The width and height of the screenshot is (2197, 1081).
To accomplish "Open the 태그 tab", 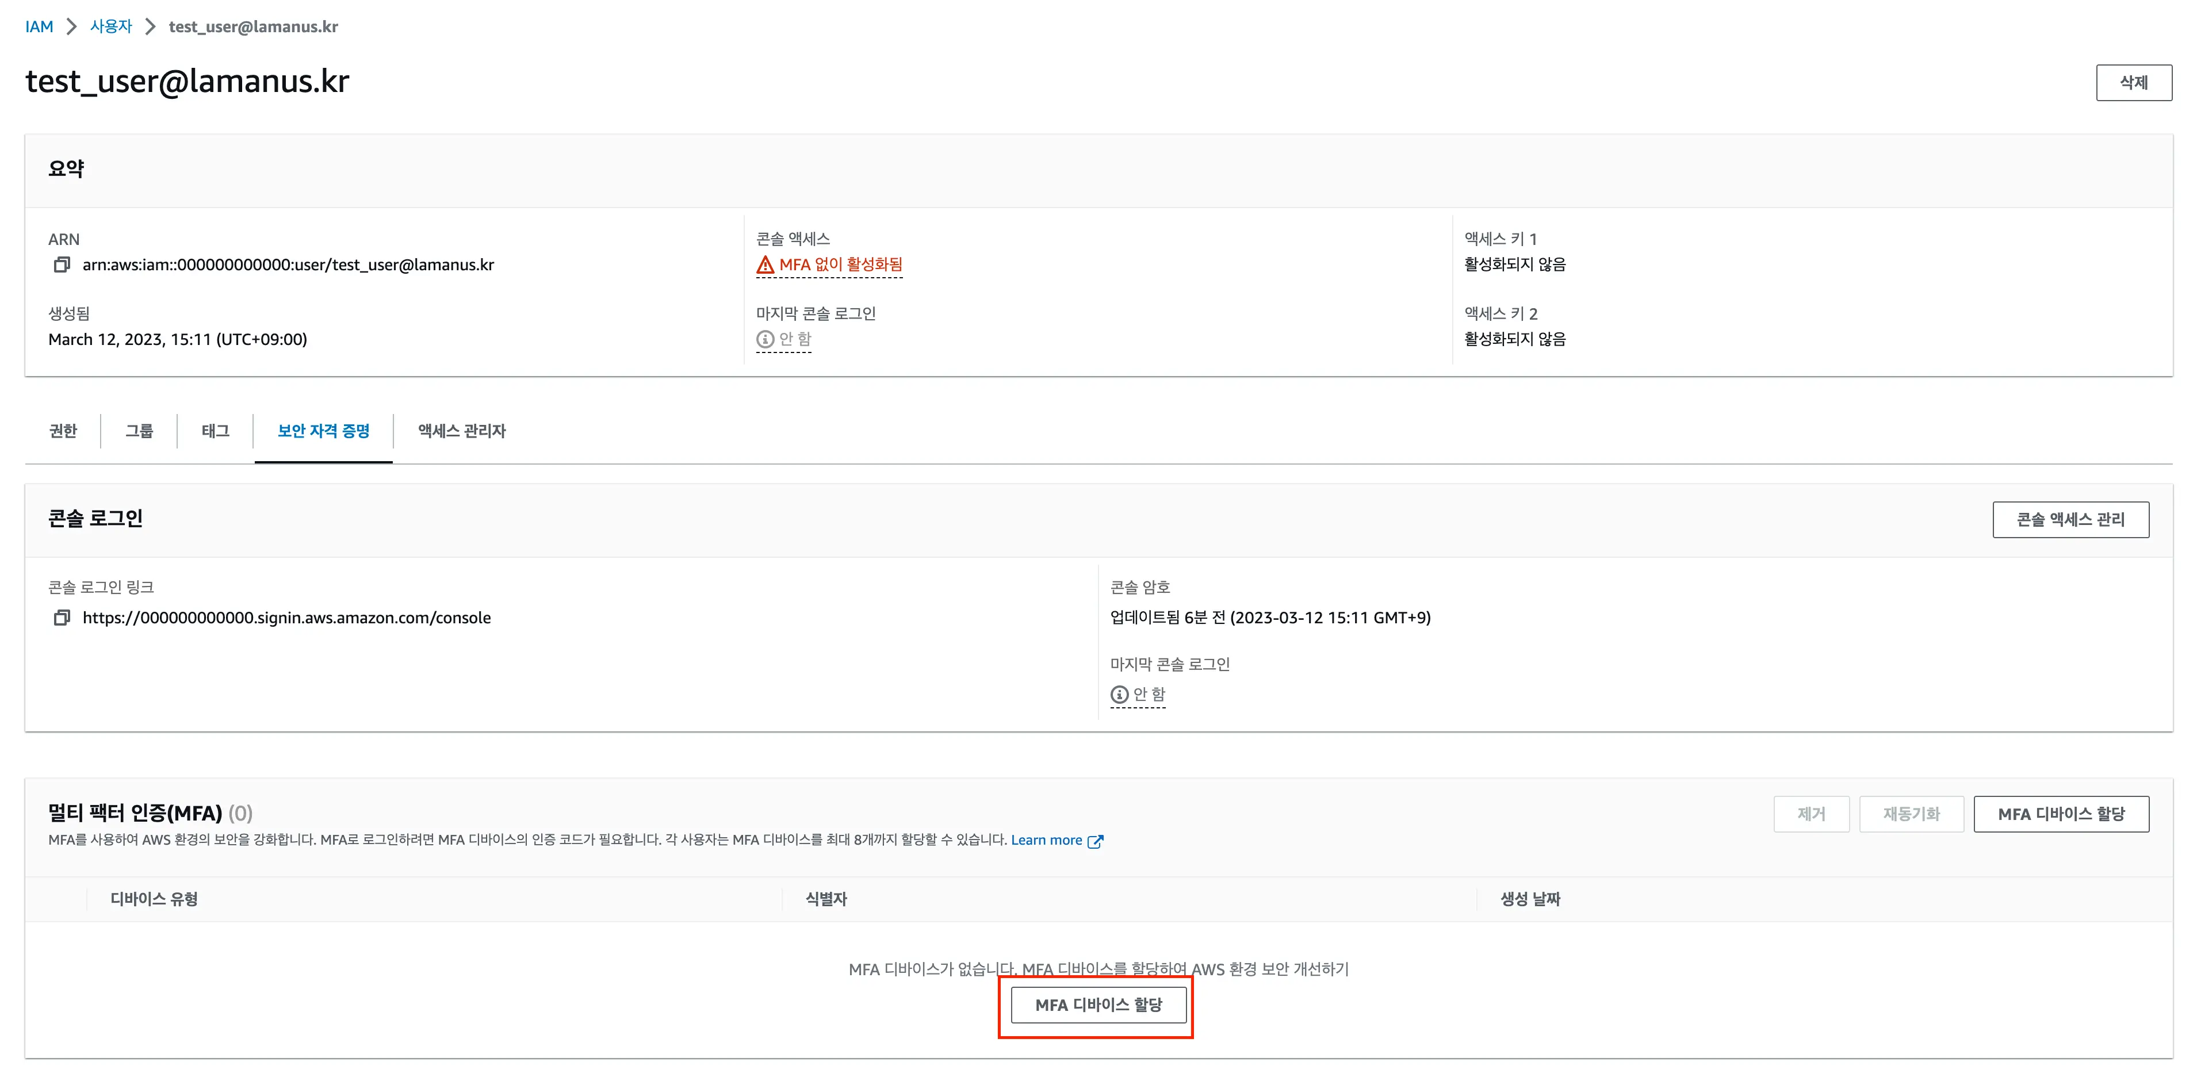I will point(215,431).
